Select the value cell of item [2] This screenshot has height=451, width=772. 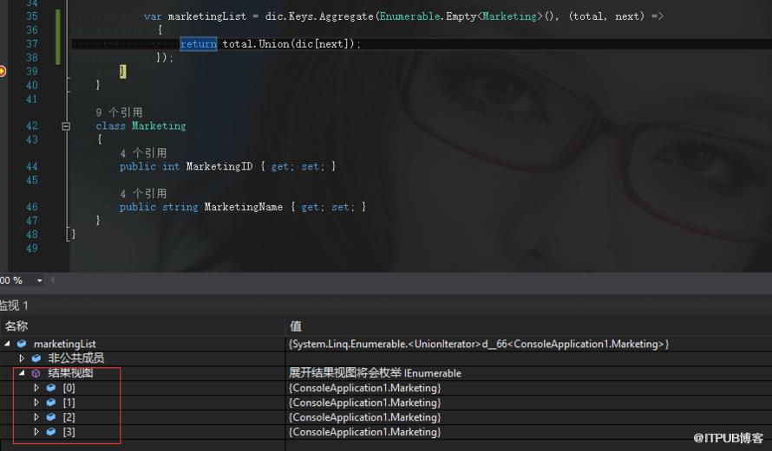[365, 417]
